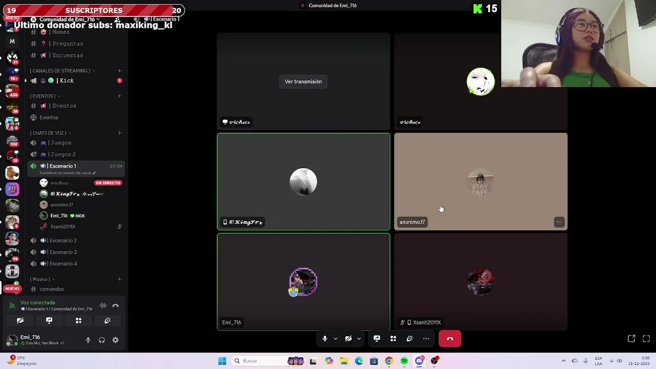Open options menu on anonimo.17 tile
The width and height of the screenshot is (656, 369).
coord(559,222)
